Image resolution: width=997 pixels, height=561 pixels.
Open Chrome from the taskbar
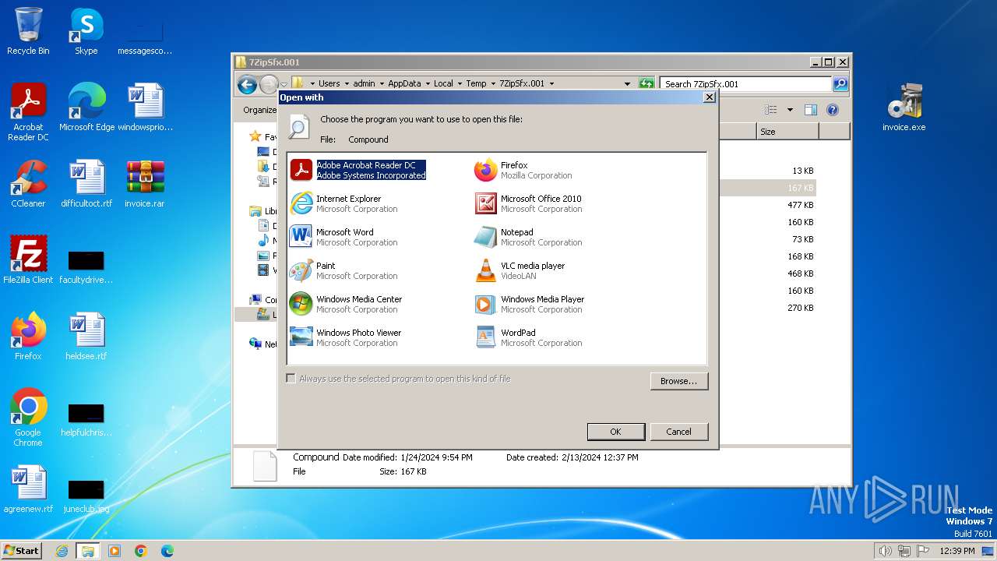pos(141,551)
